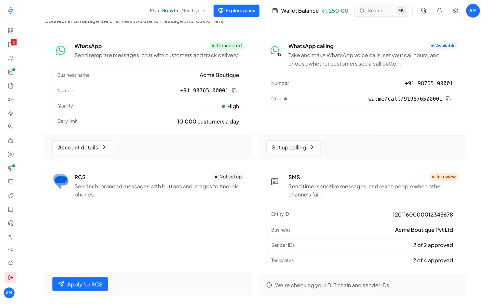The width and height of the screenshot is (489, 305).
Task: Click the Explore plans button
Action: [236, 11]
